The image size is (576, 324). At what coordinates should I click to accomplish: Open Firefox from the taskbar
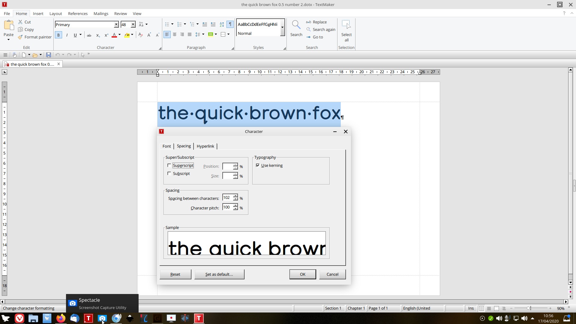click(x=61, y=318)
